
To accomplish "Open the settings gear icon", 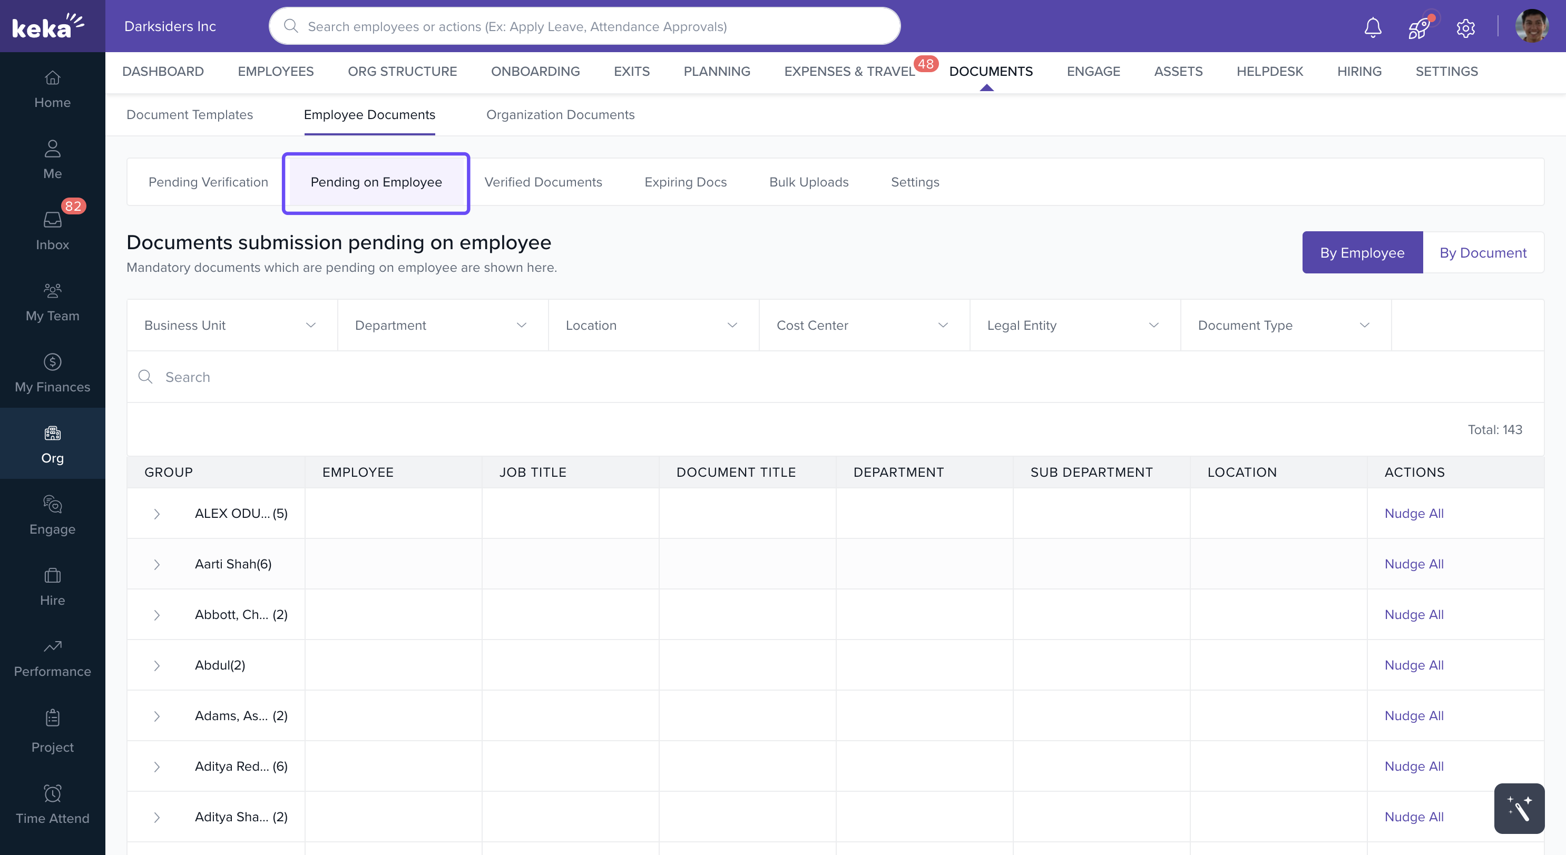I will click(x=1465, y=27).
